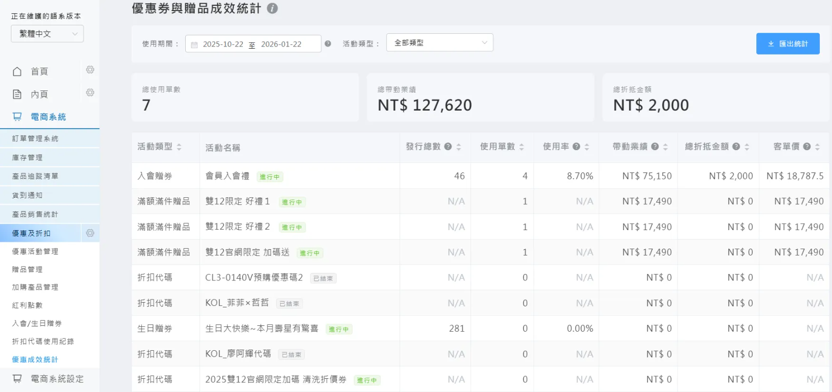Click the help icon next to 發行總數

pyautogui.click(x=448, y=147)
